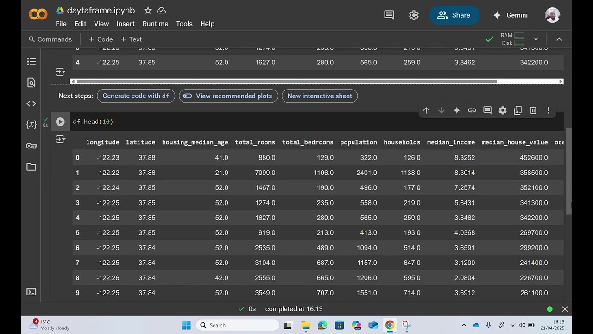The image size is (593, 334).
Task: Open the Insert menu
Action: (126, 24)
